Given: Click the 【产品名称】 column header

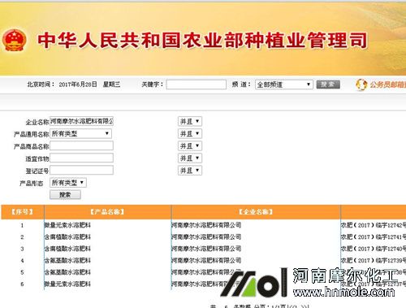Looking at the screenshot, I should point(107,212).
